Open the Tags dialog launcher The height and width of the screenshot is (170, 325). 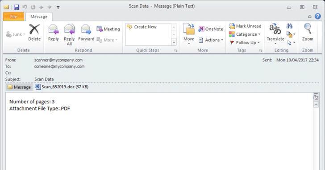coord(261,51)
